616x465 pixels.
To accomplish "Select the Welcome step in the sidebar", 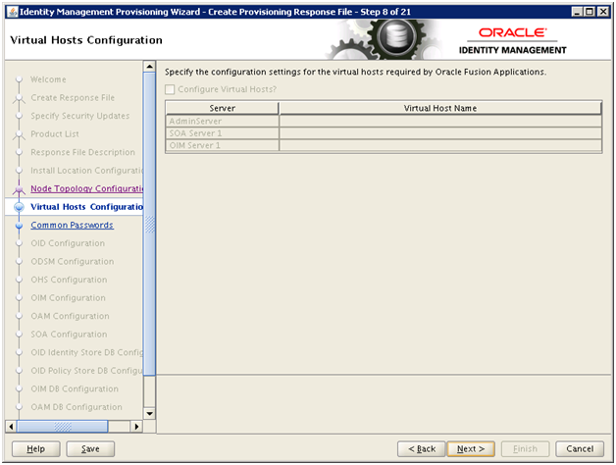I will click(x=48, y=79).
